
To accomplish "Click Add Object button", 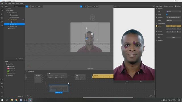I will pos(20,59).
